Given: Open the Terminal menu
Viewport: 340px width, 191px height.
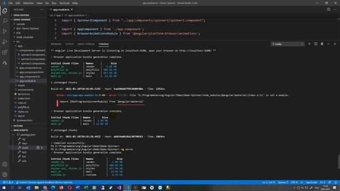Looking at the screenshot, I should click(x=64, y=3).
